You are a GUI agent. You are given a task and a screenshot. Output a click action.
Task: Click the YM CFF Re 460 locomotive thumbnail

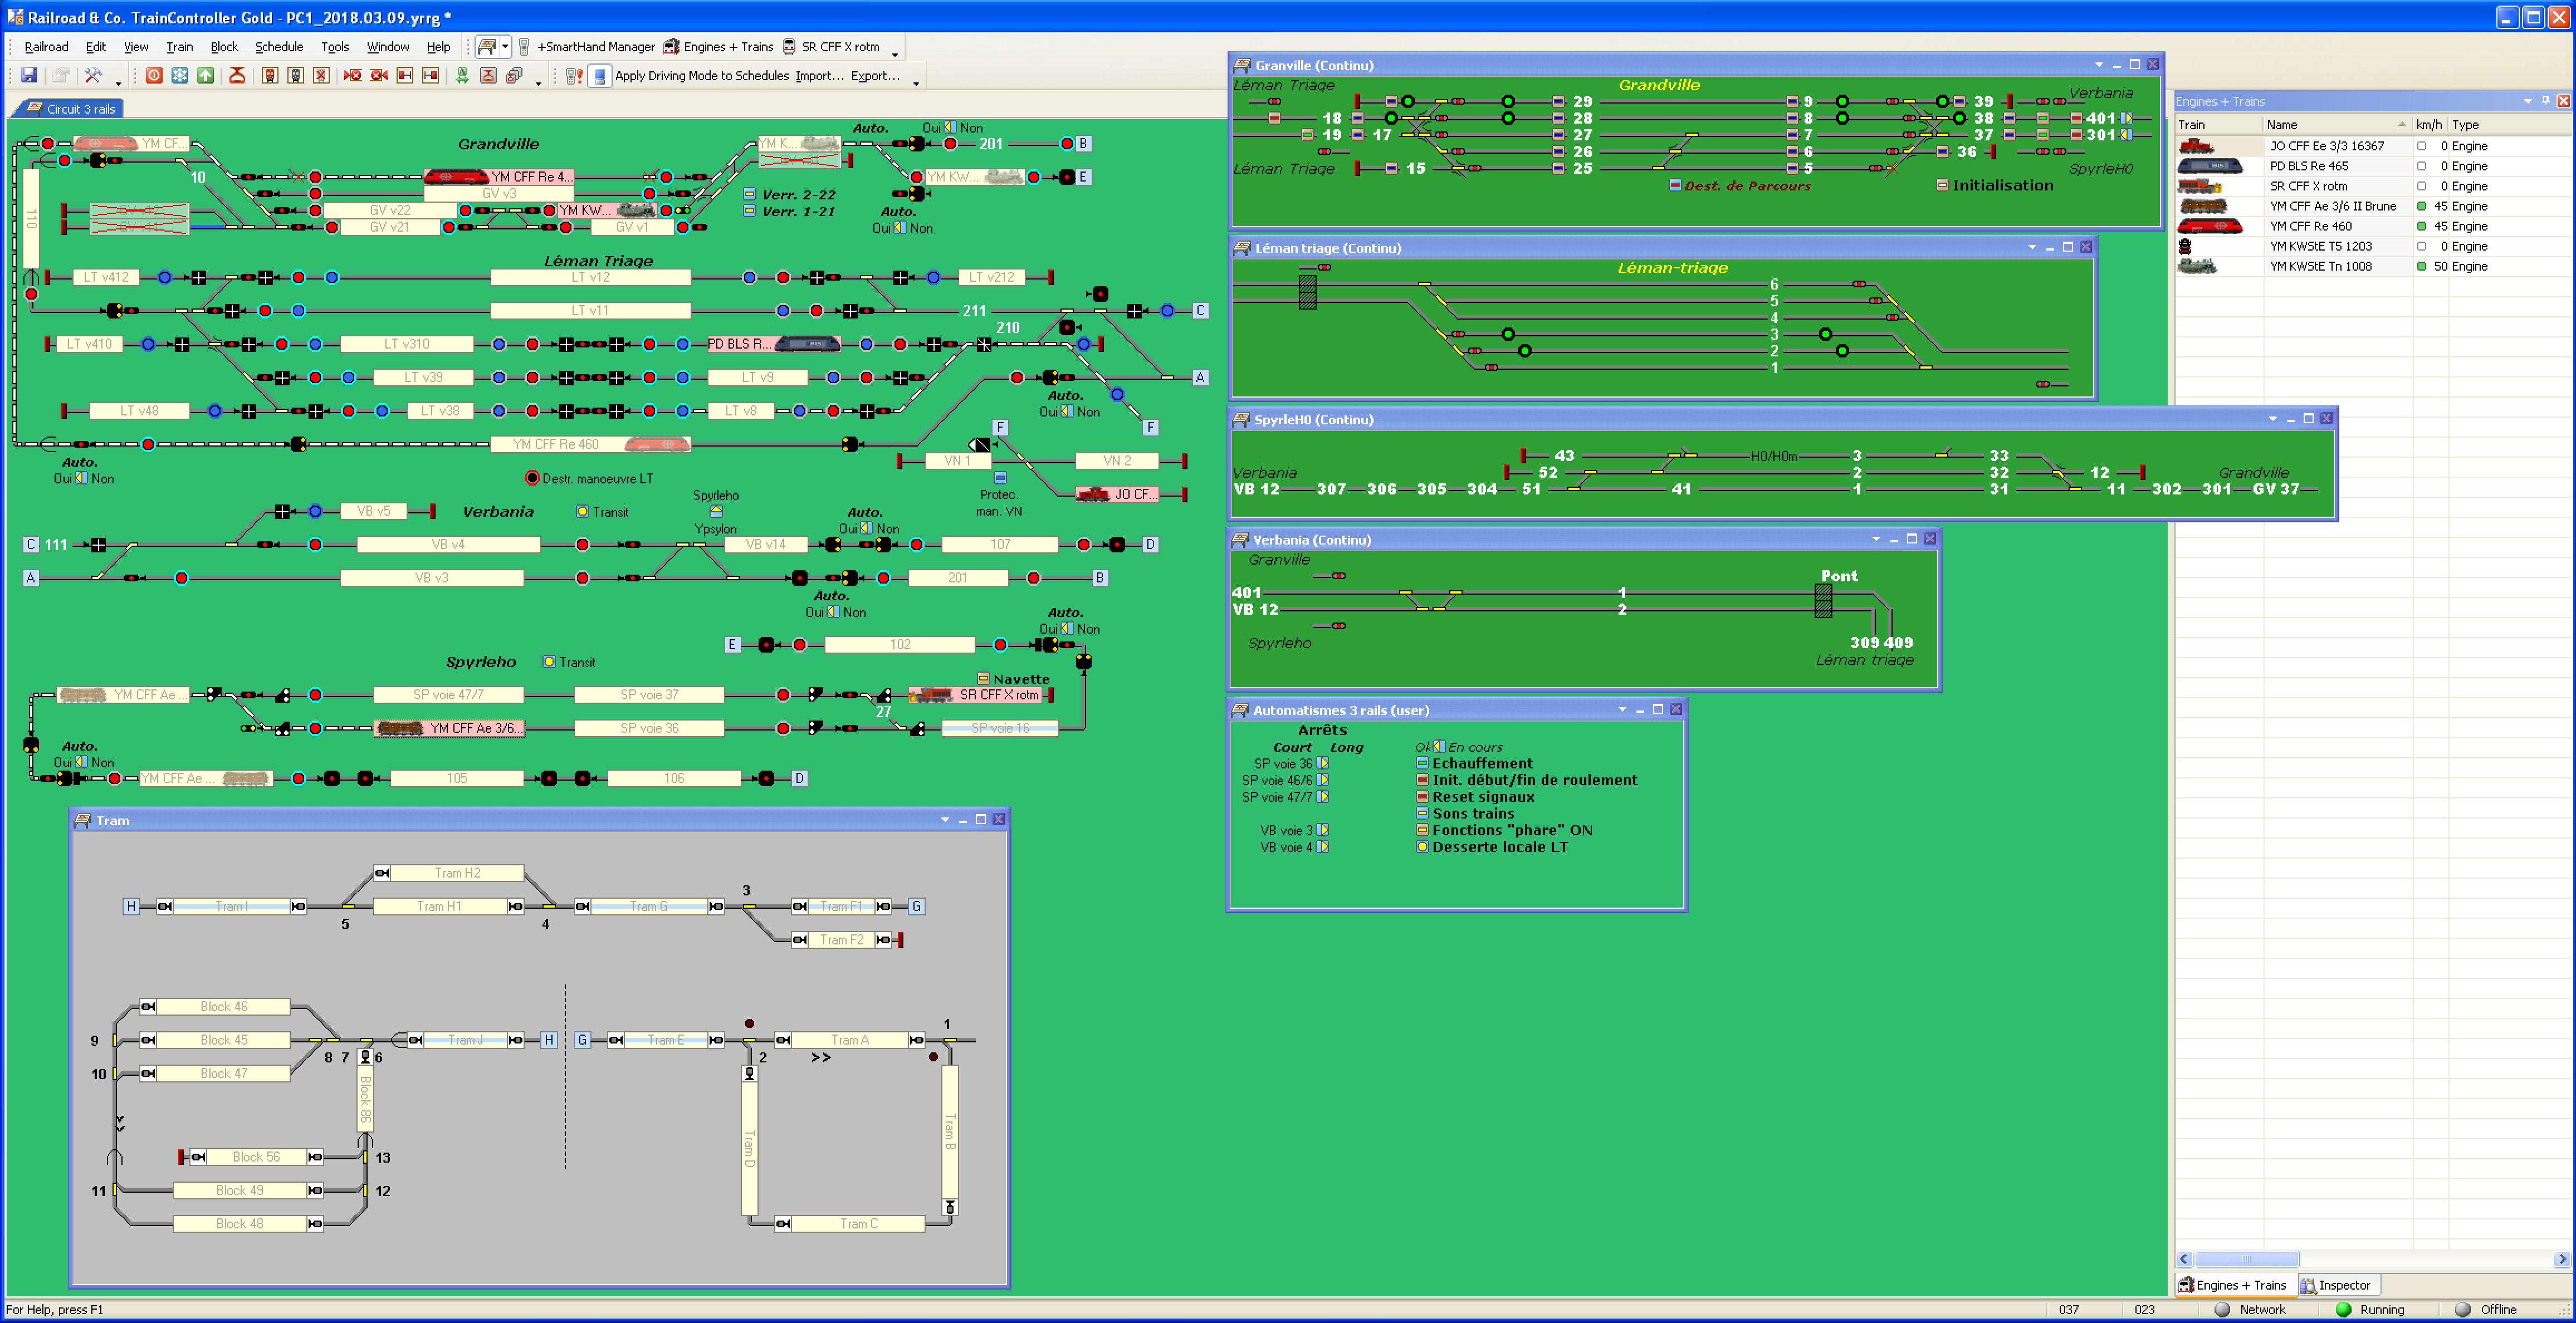[x=2209, y=226]
